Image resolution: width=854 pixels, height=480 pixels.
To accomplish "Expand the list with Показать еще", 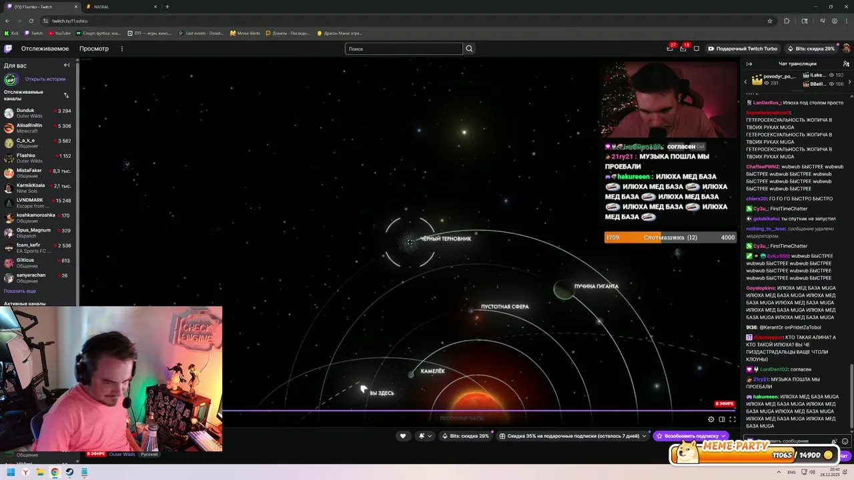I will point(20,291).
